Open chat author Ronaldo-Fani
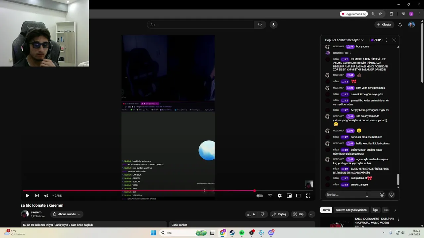The image size is (424, 238). pos(341,53)
